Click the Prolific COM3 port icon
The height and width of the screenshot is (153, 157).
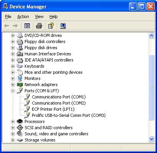pyautogui.click(x=27, y=115)
